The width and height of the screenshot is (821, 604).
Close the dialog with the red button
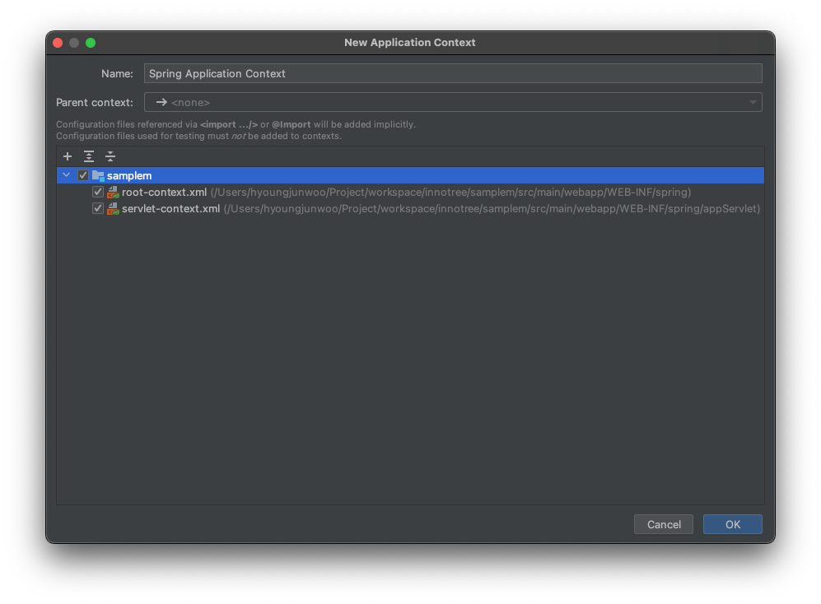click(58, 43)
